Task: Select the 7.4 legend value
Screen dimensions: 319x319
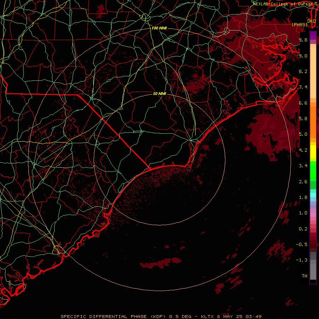Action: point(303,87)
